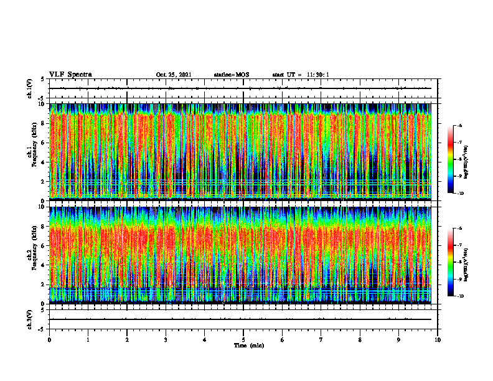Click the ch.1 colorbar "-10" tick label
This screenshot has width=493, height=381.
pyautogui.click(x=461, y=194)
